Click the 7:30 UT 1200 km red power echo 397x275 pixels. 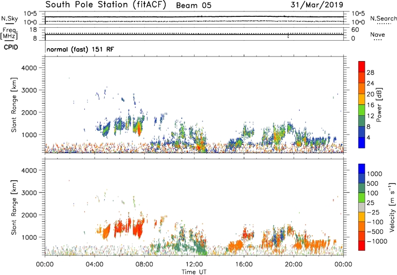[139, 129]
